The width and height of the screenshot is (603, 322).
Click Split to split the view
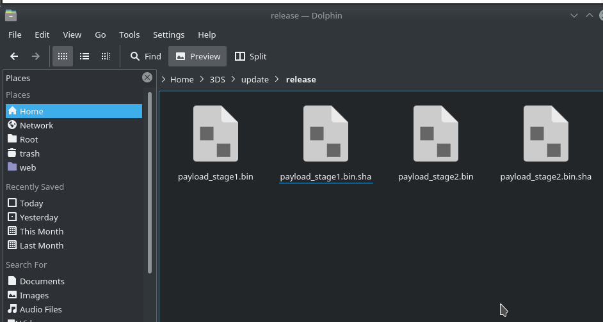(251, 56)
